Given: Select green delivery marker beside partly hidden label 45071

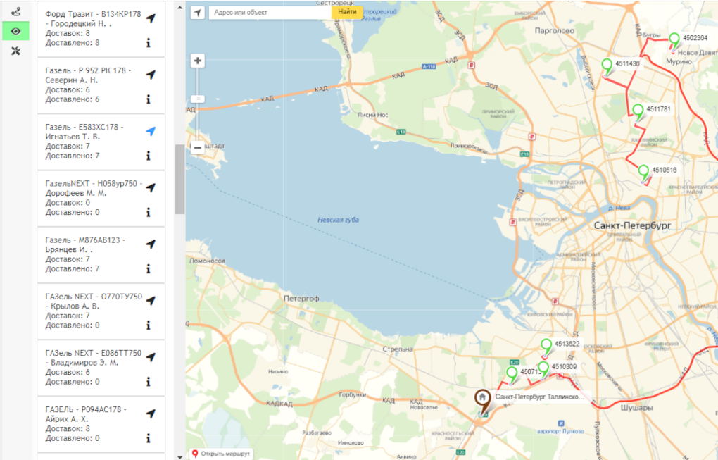Looking at the screenshot, I should (x=512, y=374).
